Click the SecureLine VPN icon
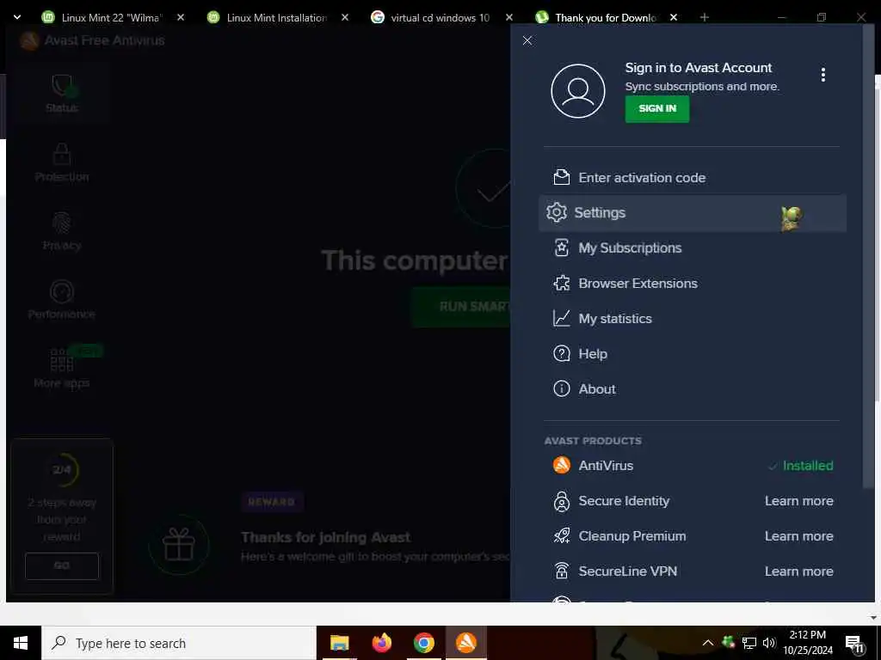The image size is (881, 660). tap(561, 571)
